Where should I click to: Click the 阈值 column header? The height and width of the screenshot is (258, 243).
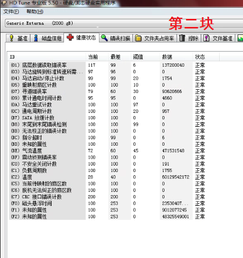145,57
